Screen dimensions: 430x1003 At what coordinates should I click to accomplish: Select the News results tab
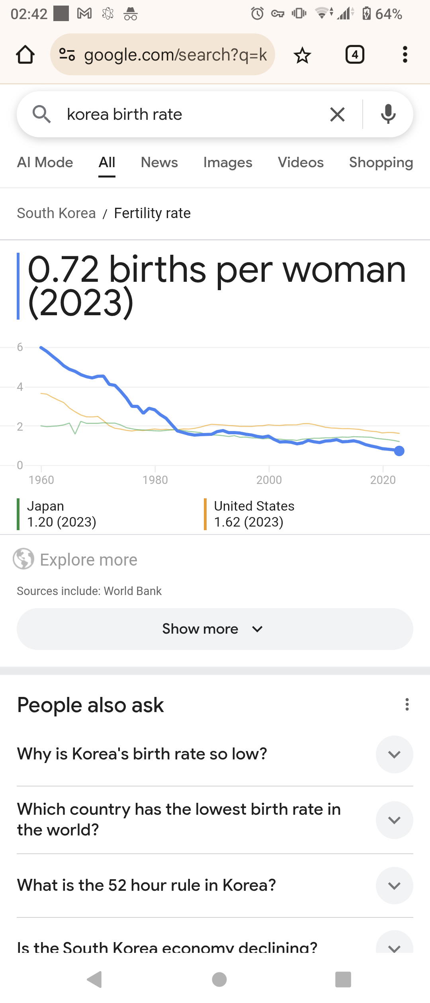[159, 162]
